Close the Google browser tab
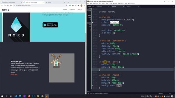175x98 pixels. click(65, 2)
